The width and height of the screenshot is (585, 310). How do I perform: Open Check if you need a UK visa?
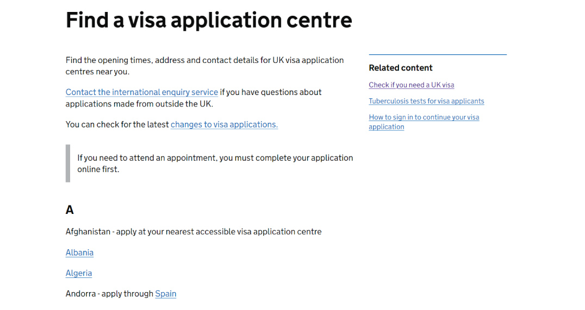point(411,85)
